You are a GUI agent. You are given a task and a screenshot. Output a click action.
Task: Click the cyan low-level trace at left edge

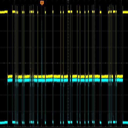tap(4, 122)
